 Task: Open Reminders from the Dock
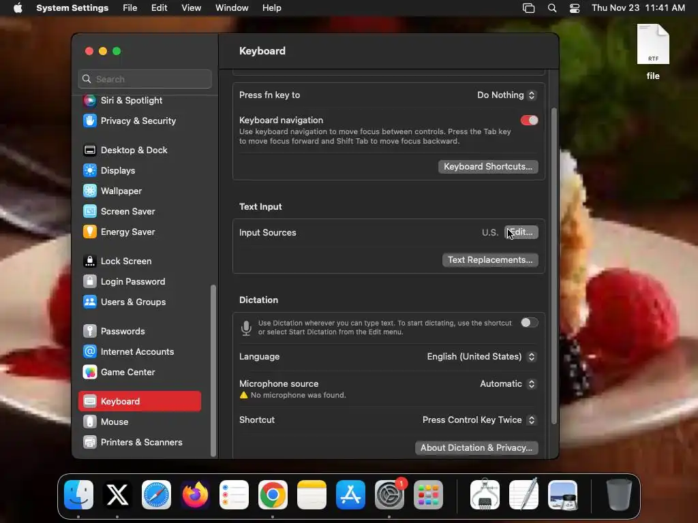[234, 494]
